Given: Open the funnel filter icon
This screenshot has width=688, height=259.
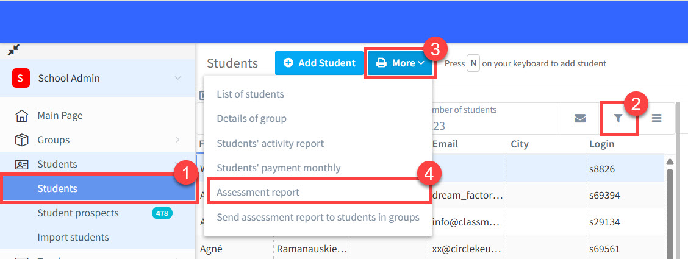Looking at the screenshot, I should click(x=618, y=118).
